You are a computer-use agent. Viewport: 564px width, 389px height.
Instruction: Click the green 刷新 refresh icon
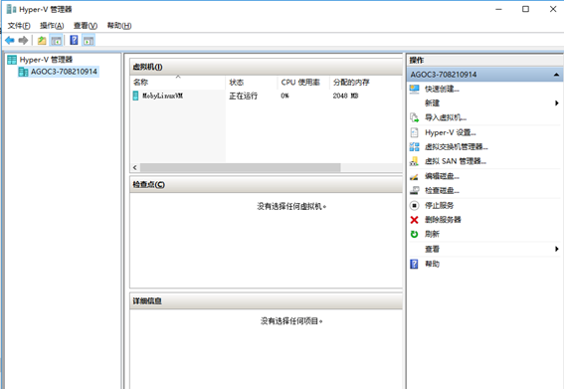click(x=415, y=234)
